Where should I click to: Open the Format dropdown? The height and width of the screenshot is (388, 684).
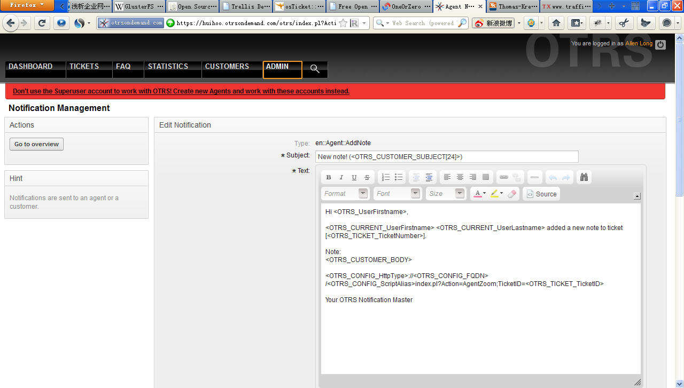(345, 194)
